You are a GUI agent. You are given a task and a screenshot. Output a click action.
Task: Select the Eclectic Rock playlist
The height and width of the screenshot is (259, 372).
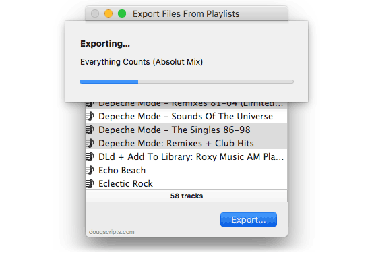pyautogui.click(x=187, y=183)
